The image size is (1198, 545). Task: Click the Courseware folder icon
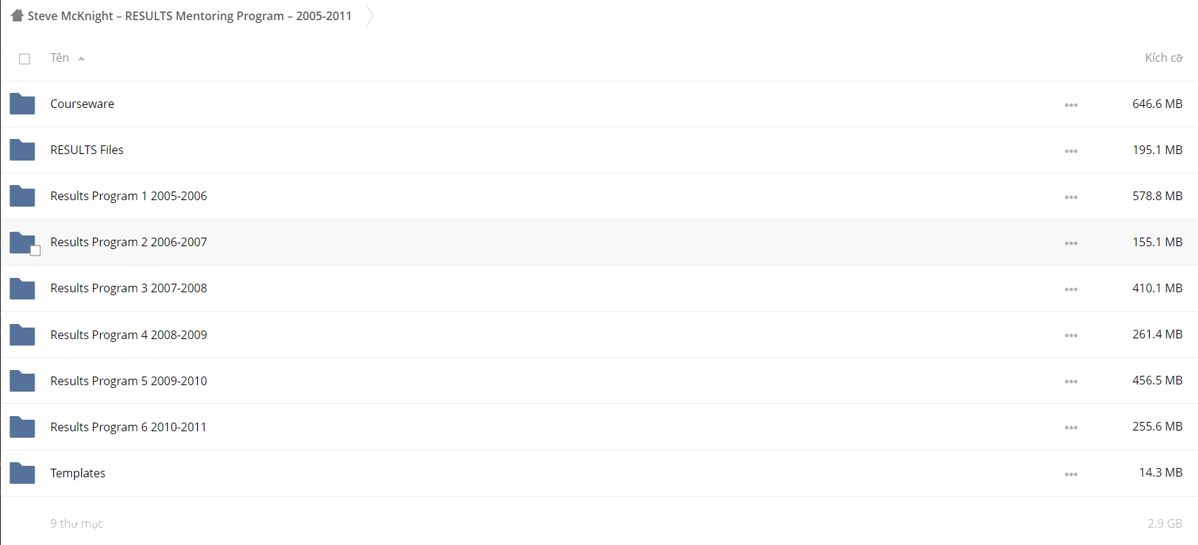pos(22,104)
